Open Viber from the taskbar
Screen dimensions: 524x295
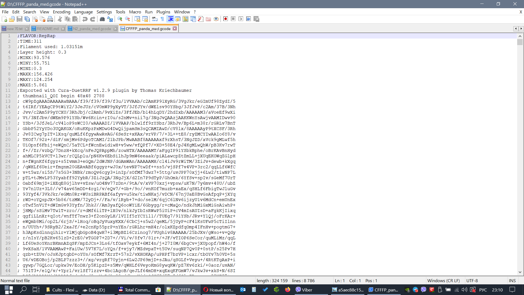[x=304, y=290]
